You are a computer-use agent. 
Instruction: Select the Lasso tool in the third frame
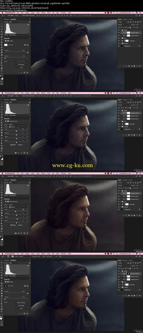[x=2, y=187]
